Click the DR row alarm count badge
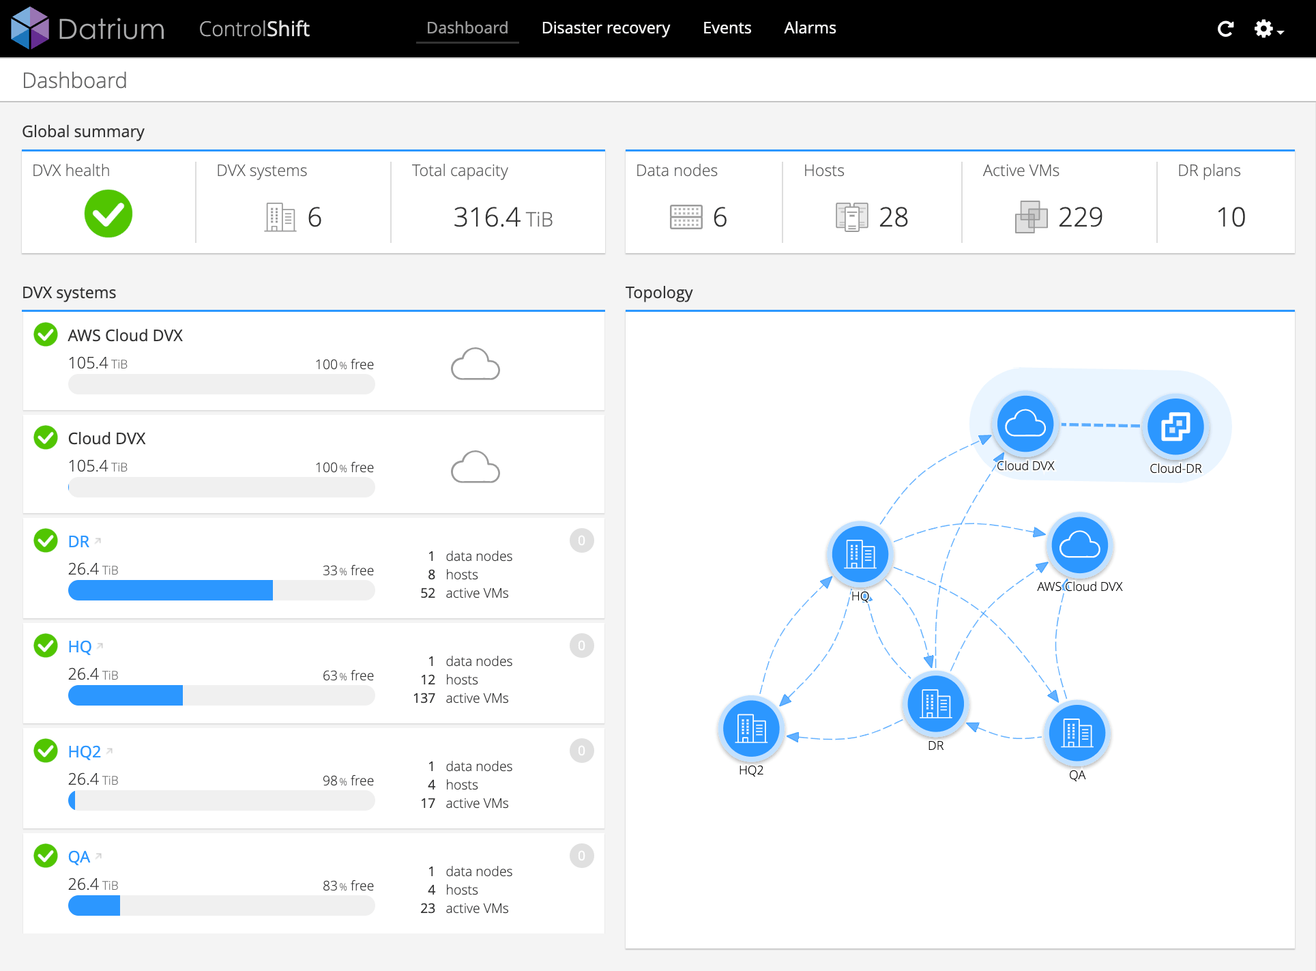 pyautogui.click(x=581, y=540)
